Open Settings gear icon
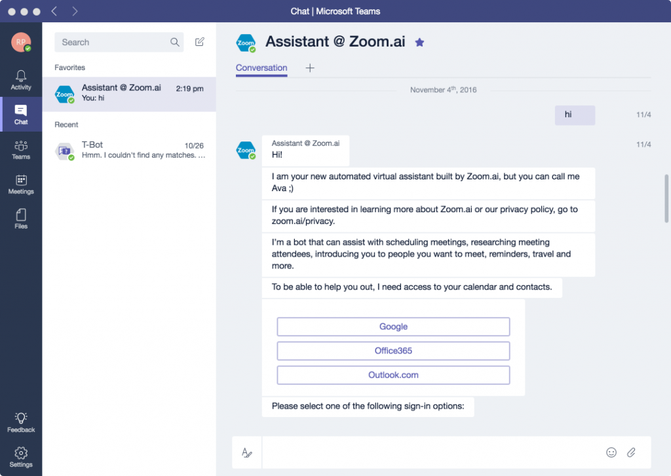 pyautogui.click(x=21, y=456)
